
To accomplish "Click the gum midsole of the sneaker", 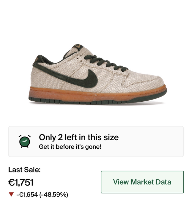I will coord(97,94).
